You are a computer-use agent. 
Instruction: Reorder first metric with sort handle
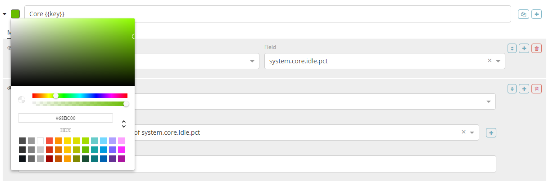click(x=512, y=48)
